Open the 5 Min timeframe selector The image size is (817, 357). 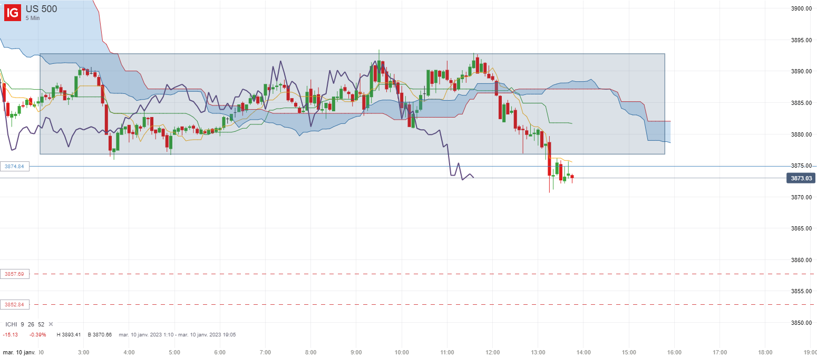[x=33, y=18]
